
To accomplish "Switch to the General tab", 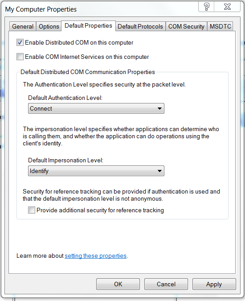I will click(x=23, y=26).
